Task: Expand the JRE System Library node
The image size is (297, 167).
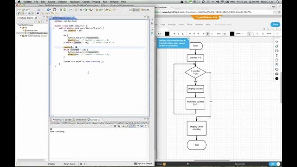Action: click(21, 36)
